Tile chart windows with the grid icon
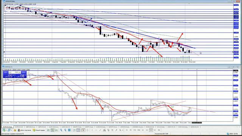242x136 pixels. click(70, 130)
